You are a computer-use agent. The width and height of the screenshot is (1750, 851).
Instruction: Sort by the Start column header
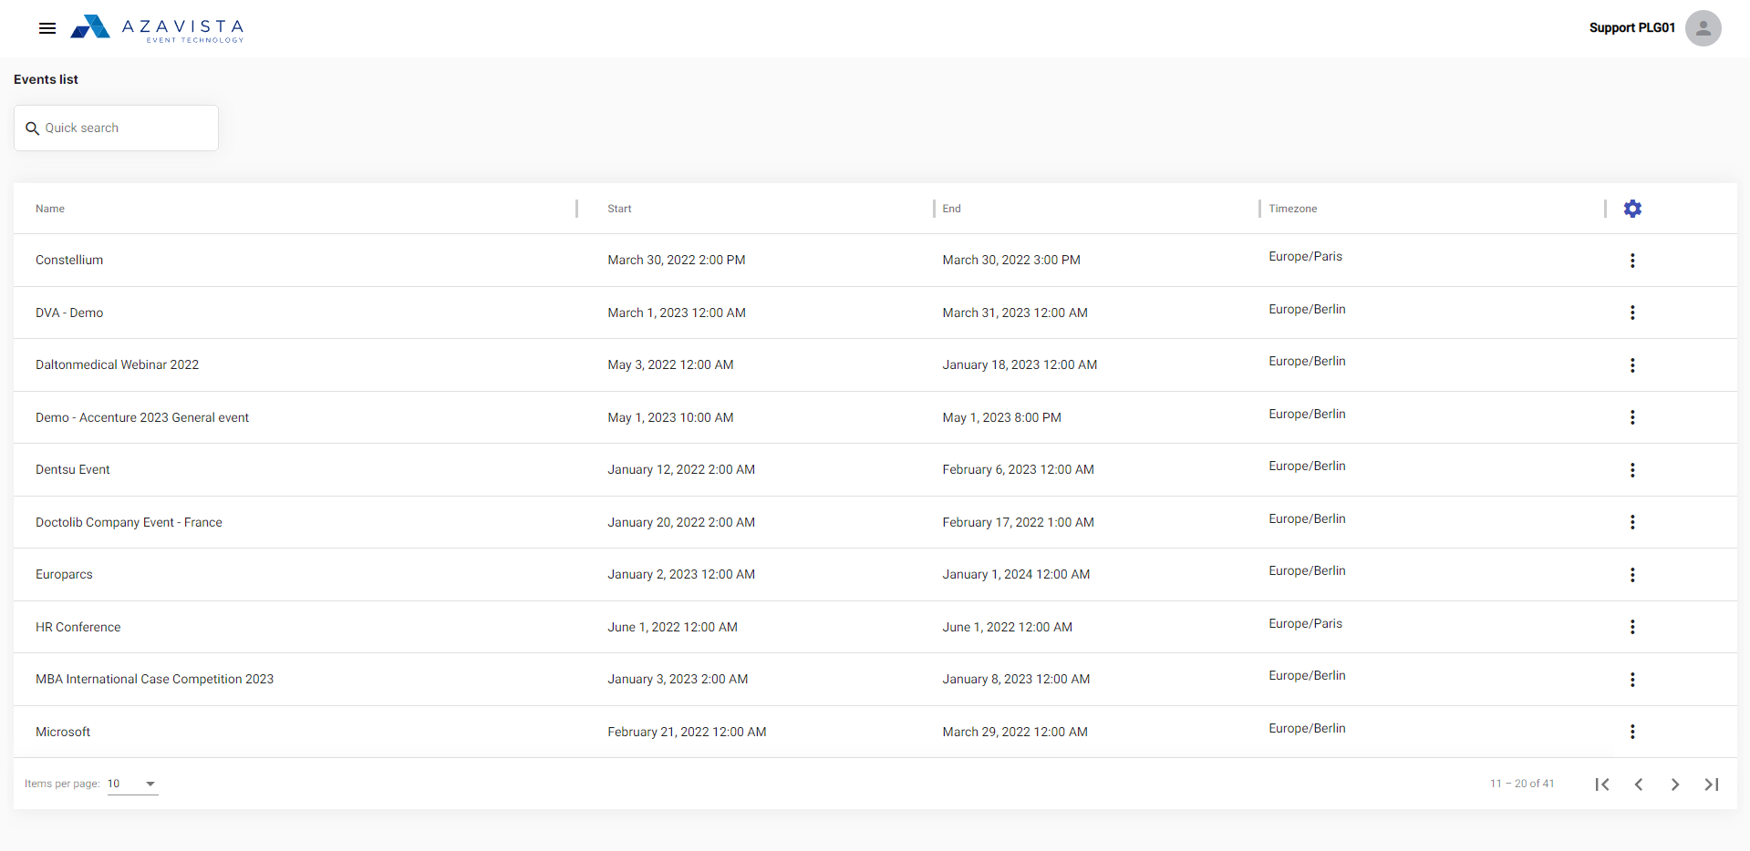619,209
